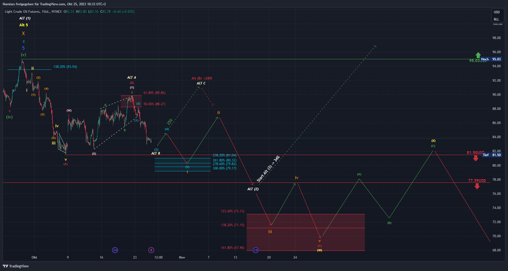Click the Fibonacci label 61.80% (89.86)
508x271 pixels.
154,93
